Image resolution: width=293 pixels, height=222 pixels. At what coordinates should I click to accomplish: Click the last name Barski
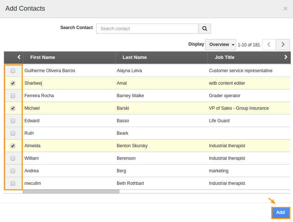click(123, 108)
